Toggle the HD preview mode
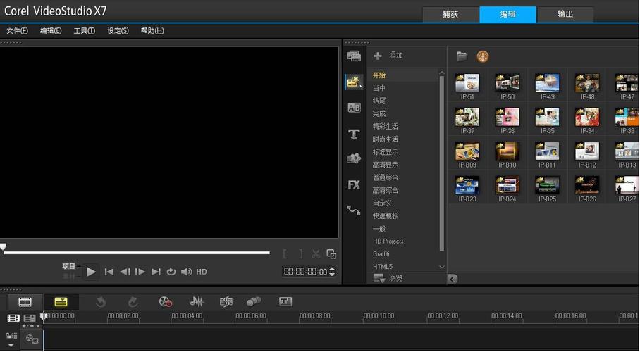Image resolution: width=640 pixels, height=352 pixels. 202,272
